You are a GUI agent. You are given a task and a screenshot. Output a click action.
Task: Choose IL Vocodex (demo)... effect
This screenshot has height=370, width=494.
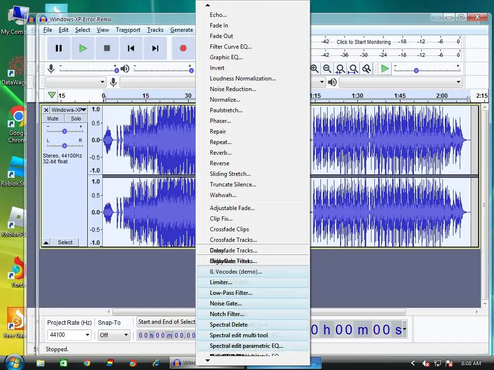click(x=253, y=272)
